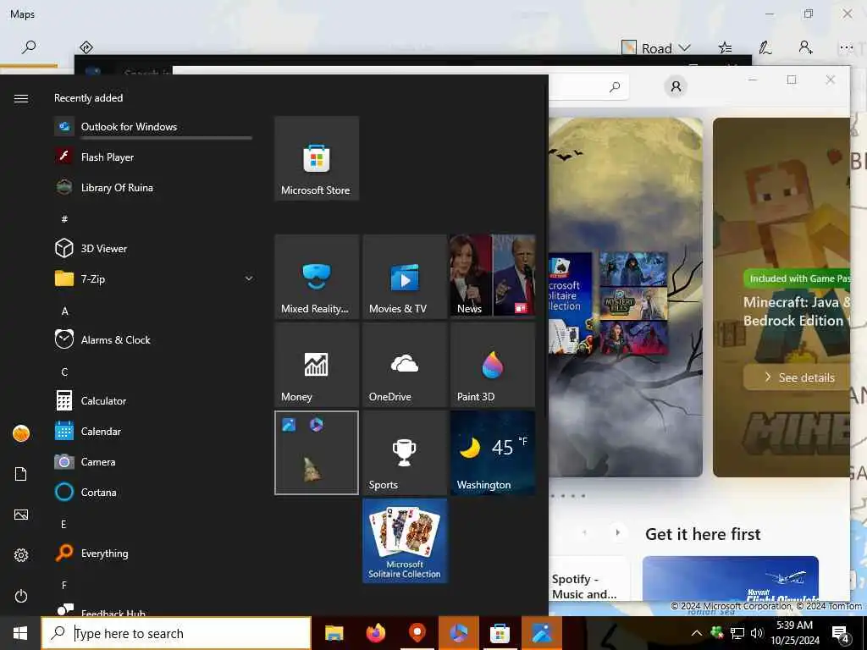
Task: Next arrow in Store carousel
Action: [617, 532]
